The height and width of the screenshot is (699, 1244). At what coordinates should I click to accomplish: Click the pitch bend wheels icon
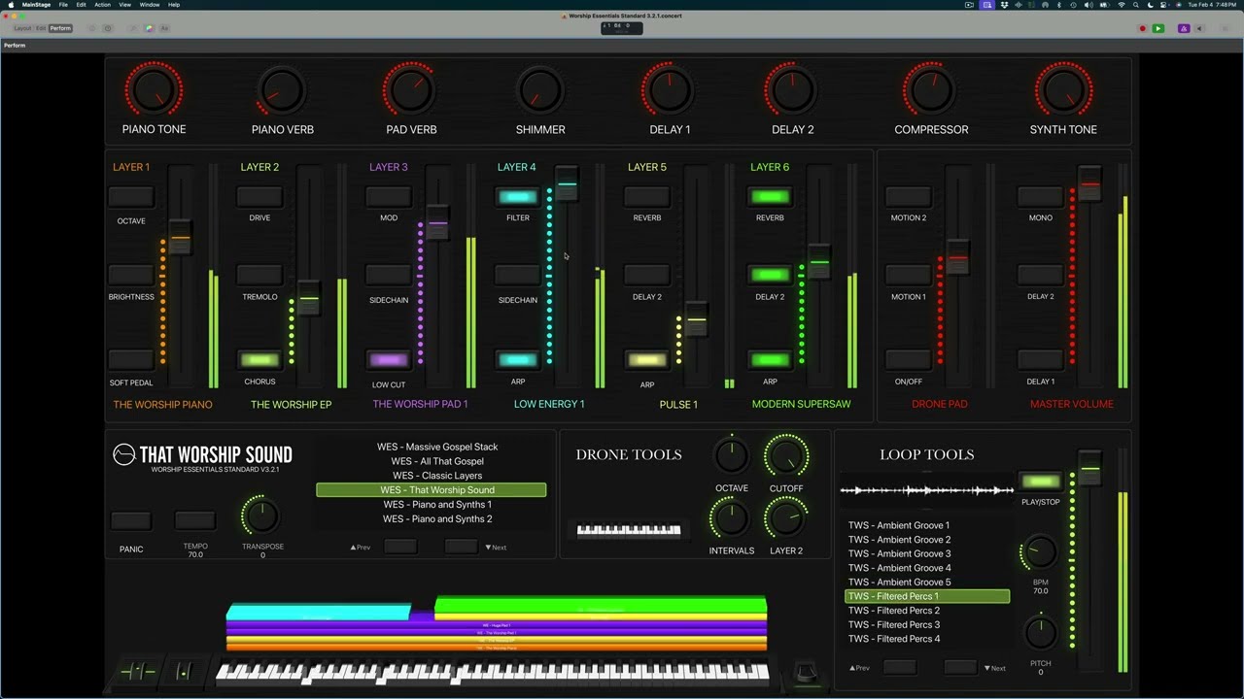pyautogui.click(x=137, y=671)
